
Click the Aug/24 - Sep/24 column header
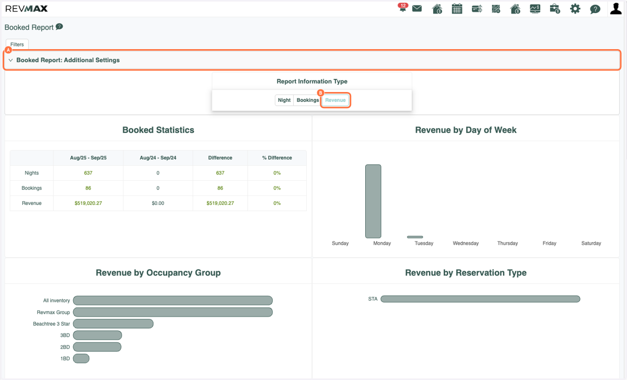pyautogui.click(x=158, y=158)
